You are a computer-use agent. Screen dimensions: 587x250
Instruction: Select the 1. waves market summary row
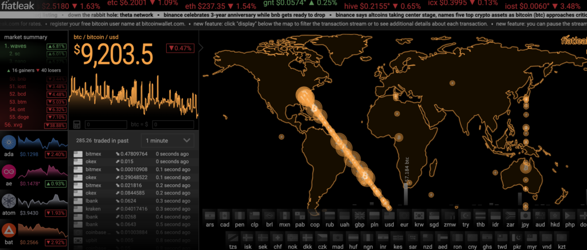(x=34, y=46)
